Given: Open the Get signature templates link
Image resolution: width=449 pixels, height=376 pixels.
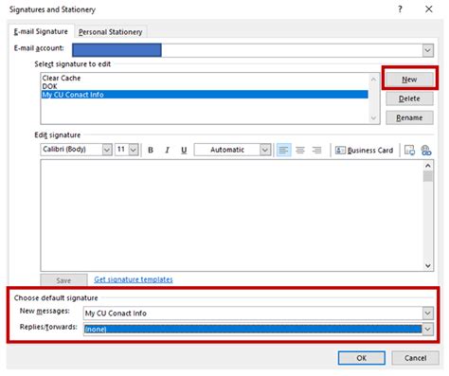Looking at the screenshot, I should (x=134, y=279).
